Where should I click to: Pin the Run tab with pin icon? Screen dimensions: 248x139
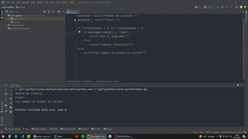(x=6, y=111)
